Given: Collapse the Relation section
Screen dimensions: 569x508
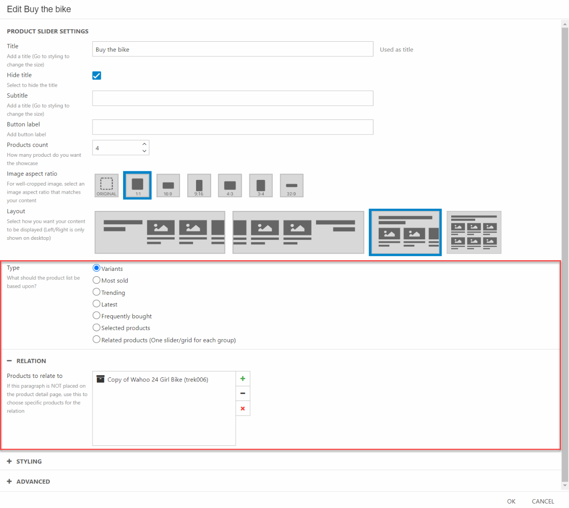Looking at the screenshot, I should (31, 361).
